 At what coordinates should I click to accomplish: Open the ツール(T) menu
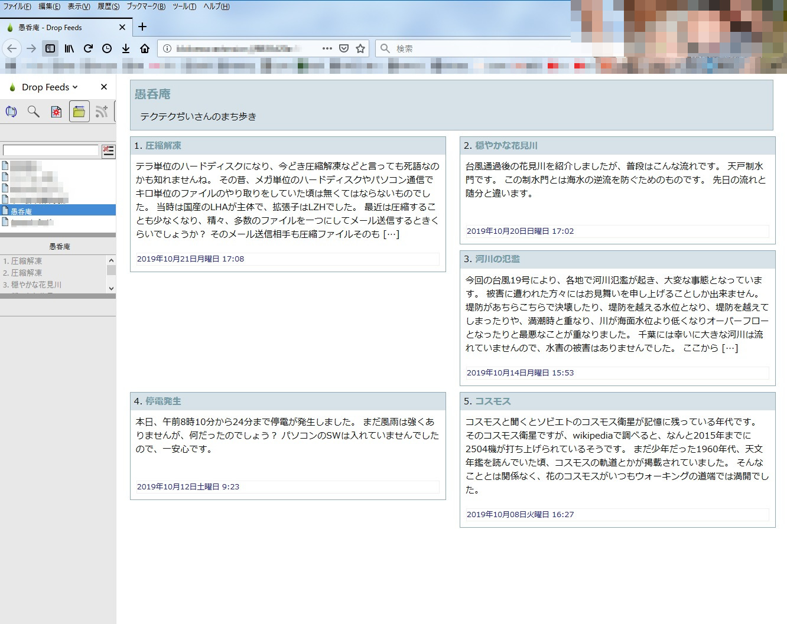coord(184,6)
